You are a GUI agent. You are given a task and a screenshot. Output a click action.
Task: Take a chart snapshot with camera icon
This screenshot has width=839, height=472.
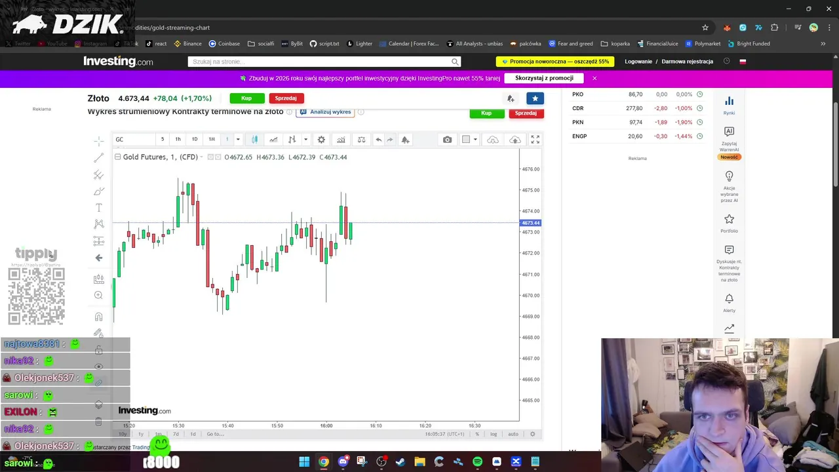pyautogui.click(x=447, y=140)
